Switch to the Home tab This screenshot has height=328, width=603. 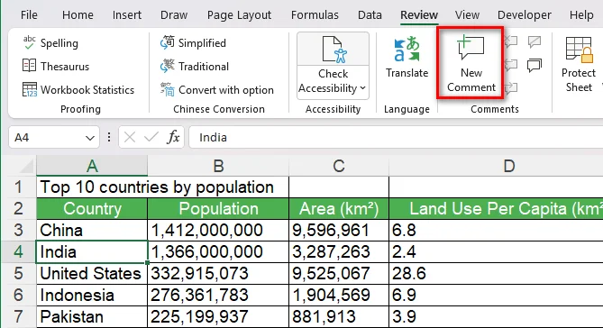coord(78,15)
